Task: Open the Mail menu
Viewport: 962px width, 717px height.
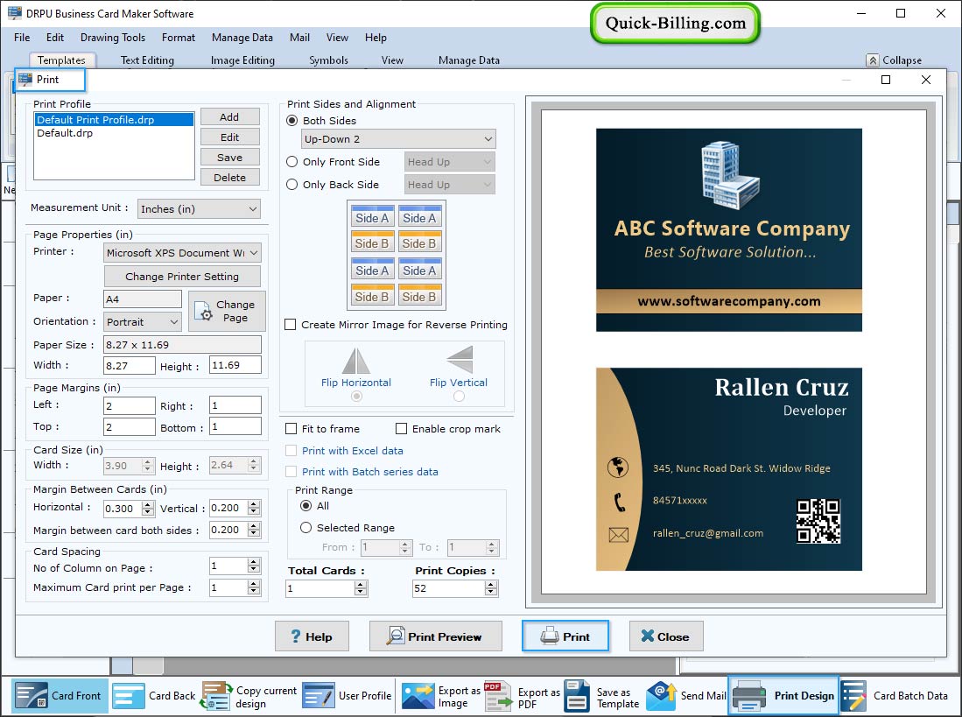Action: pos(299,38)
